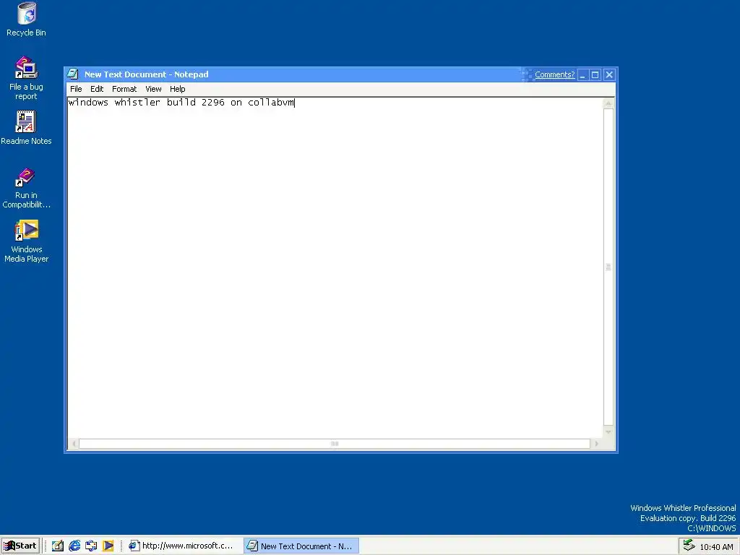Select the Run in Compatibility shortcut icon
Viewport: 740px width, 555px height.
pos(26,188)
